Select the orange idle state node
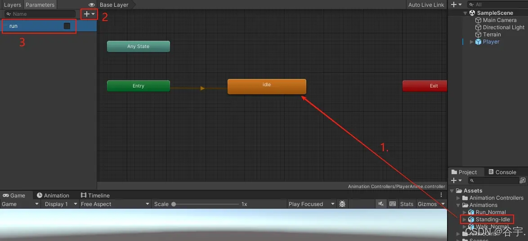528x241 pixels. (267, 86)
